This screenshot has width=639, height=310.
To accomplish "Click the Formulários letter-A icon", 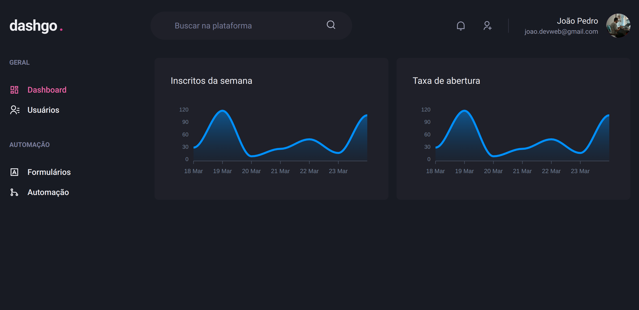I will coord(14,172).
